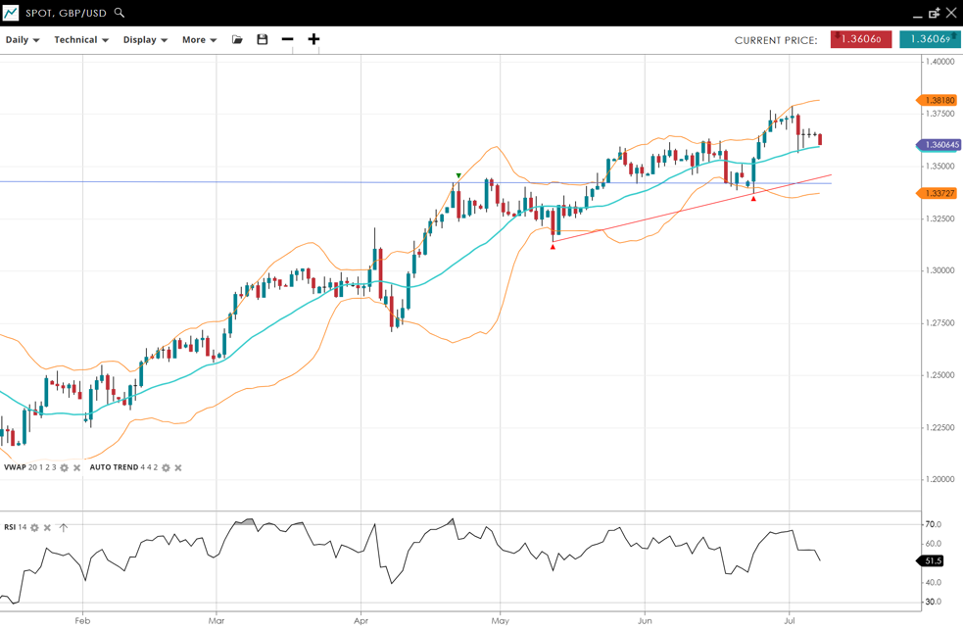Image resolution: width=963 pixels, height=630 pixels.
Task: Click the orange 1.38180 upper band price label
Action: [x=939, y=101]
